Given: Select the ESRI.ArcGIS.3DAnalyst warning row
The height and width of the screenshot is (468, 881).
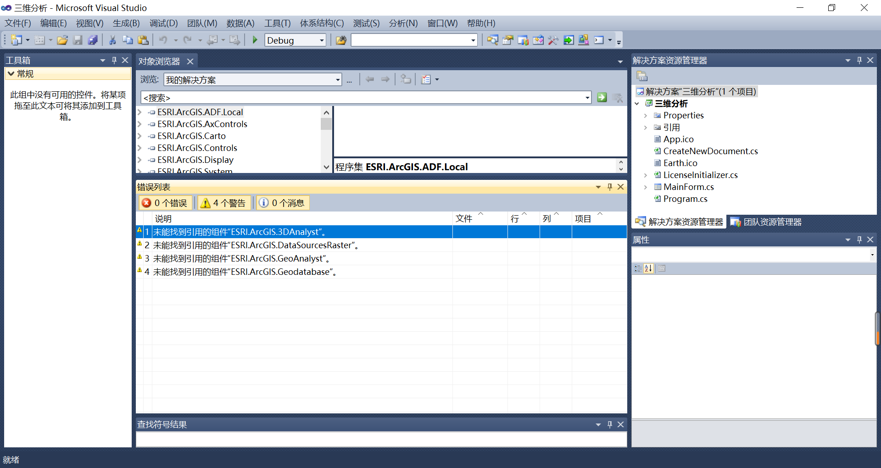Looking at the screenshot, I should point(381,232).
